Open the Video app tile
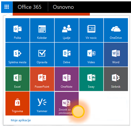This screenshot has width=131, height=126. click(91, 54)
